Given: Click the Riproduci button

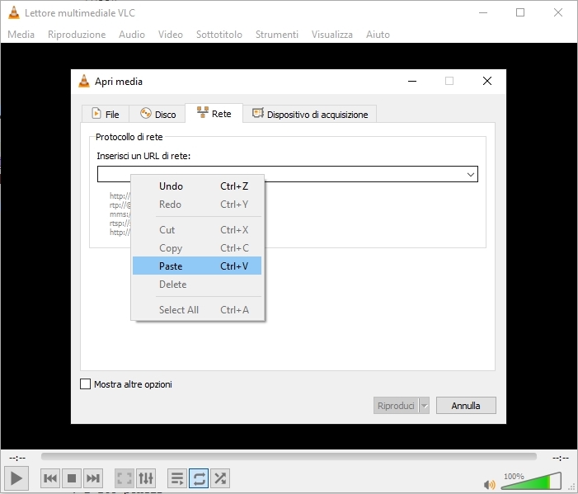Looking at the screenshot, I should [396, 406].
